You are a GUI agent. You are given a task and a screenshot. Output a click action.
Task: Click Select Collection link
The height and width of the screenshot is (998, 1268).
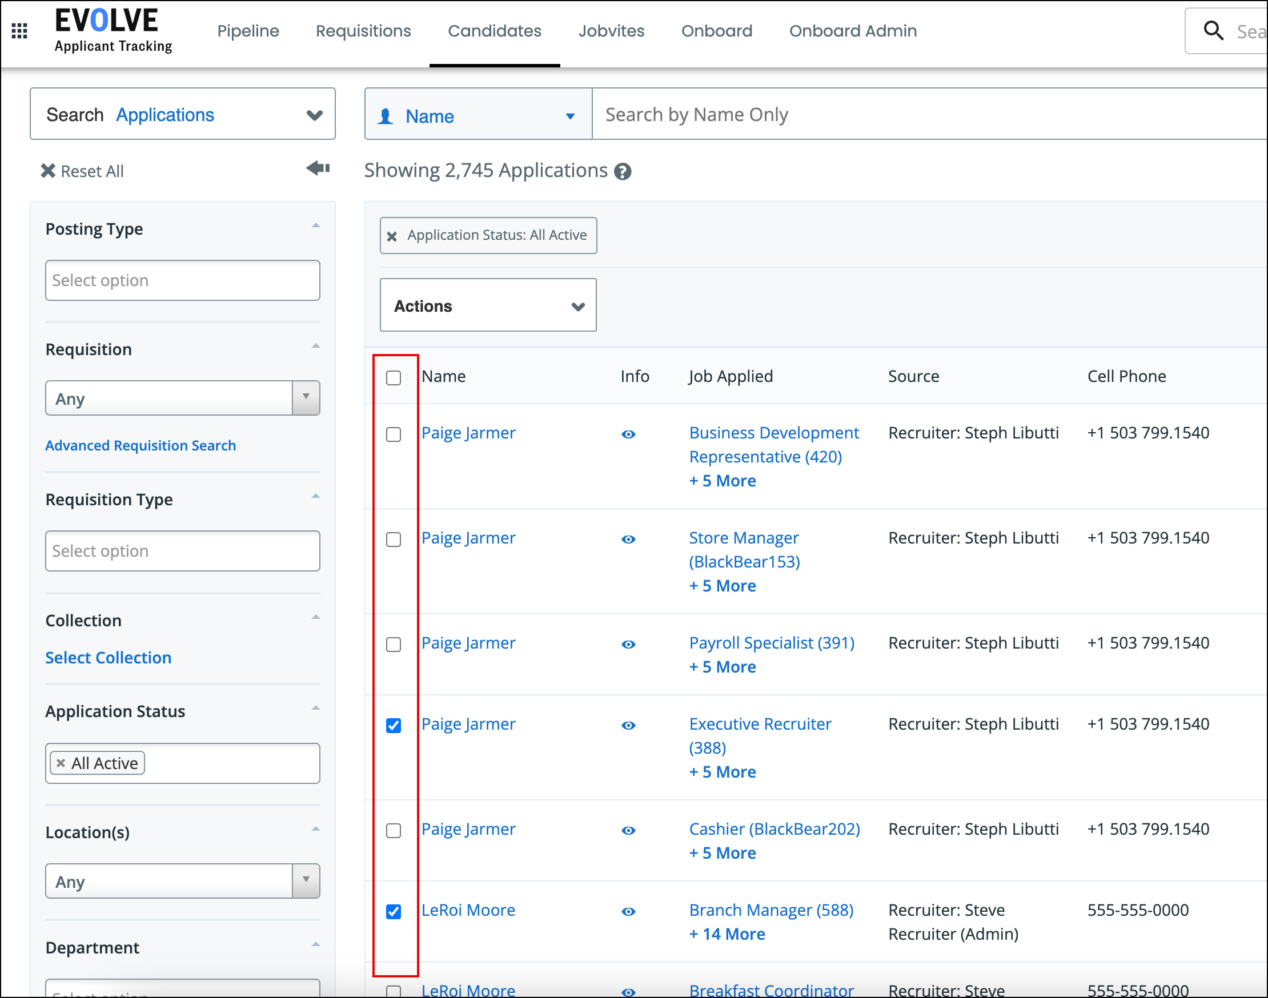pos(109,658)
